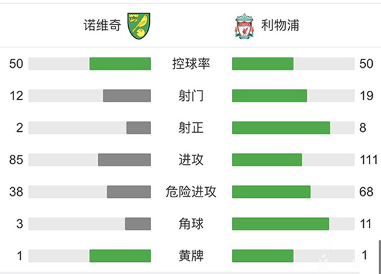Select the 射正 stat label
Viewport: 381px width, 274px height.
tap(191, 128)
